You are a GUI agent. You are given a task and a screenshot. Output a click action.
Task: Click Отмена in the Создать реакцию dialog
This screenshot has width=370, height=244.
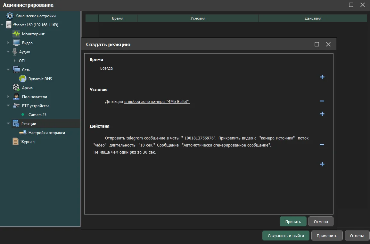(321, 222)
